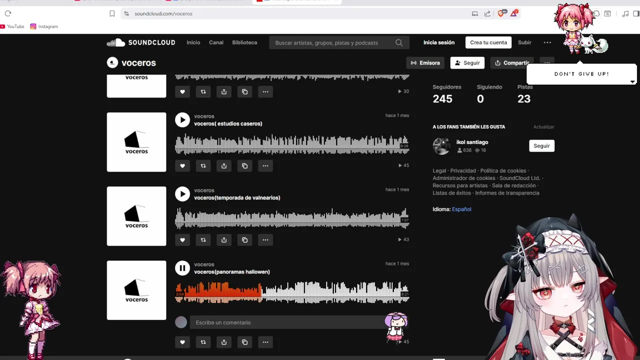Share the track with 30 plays
This screenshot has width=640, height=360.
pyautogui.click(x=224, y=91)
